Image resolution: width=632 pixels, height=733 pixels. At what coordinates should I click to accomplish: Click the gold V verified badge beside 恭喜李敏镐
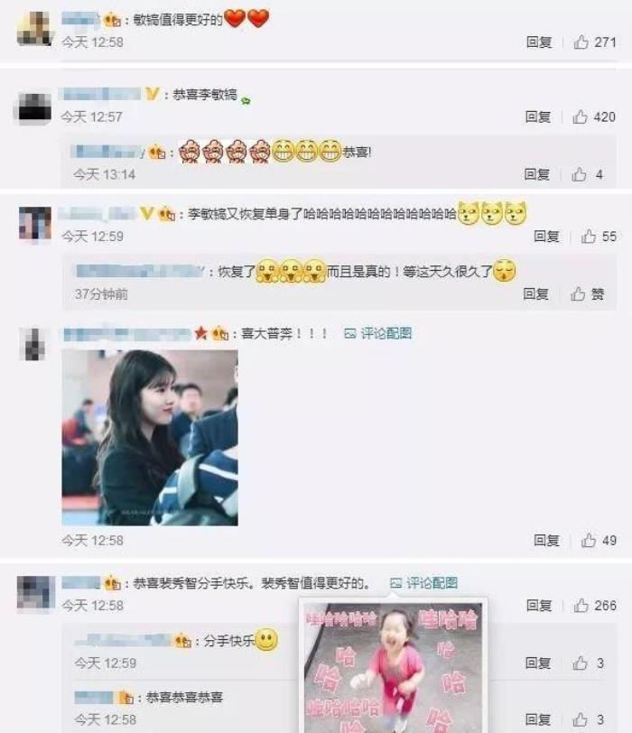[x=152, y=94]
